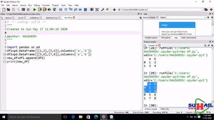The image size is (214, 120).
Task: Open the Edit menu
Action: 8,5
